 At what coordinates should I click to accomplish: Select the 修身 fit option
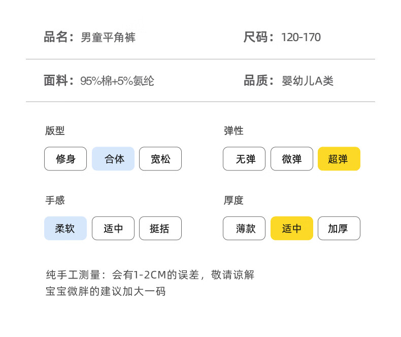(65, 159)
